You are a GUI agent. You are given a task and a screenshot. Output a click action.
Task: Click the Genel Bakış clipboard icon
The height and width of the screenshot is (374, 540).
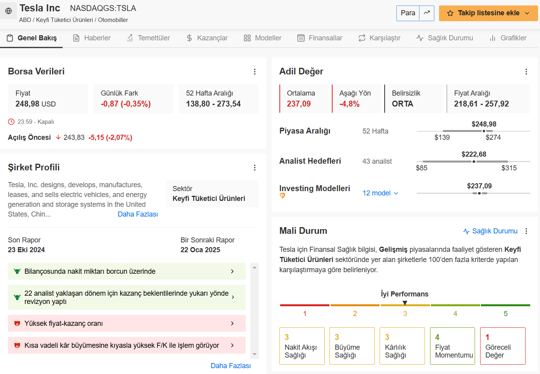[10, 38]
